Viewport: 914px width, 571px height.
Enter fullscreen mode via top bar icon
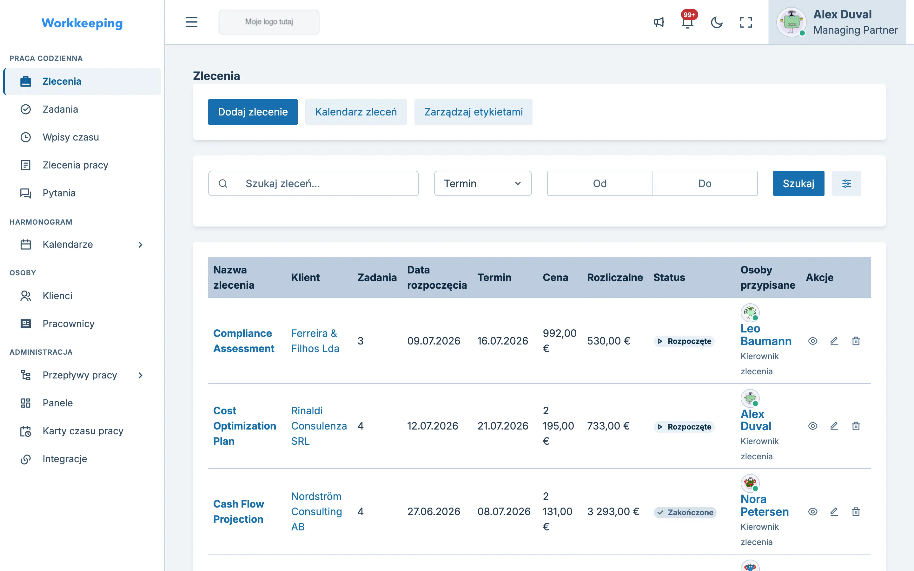(746, 22)
